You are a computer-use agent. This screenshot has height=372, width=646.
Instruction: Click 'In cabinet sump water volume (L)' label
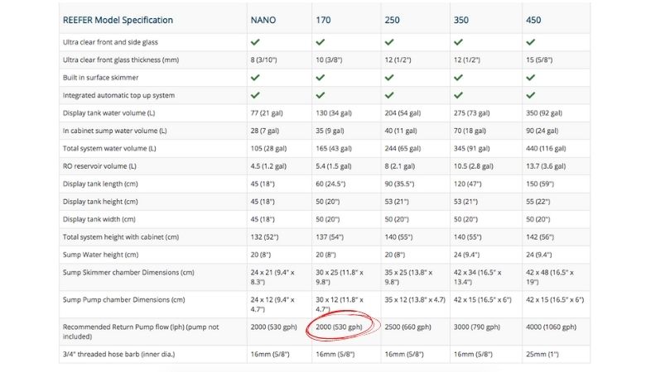(114, 131)
